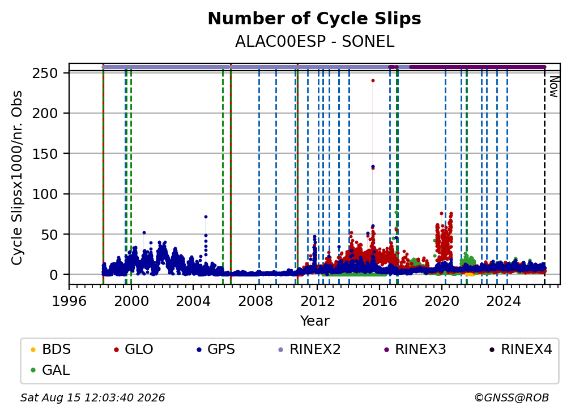Click the BDS yellow legend marker
The width and height of the screenshot is (571, 415).
coord(33,349)
